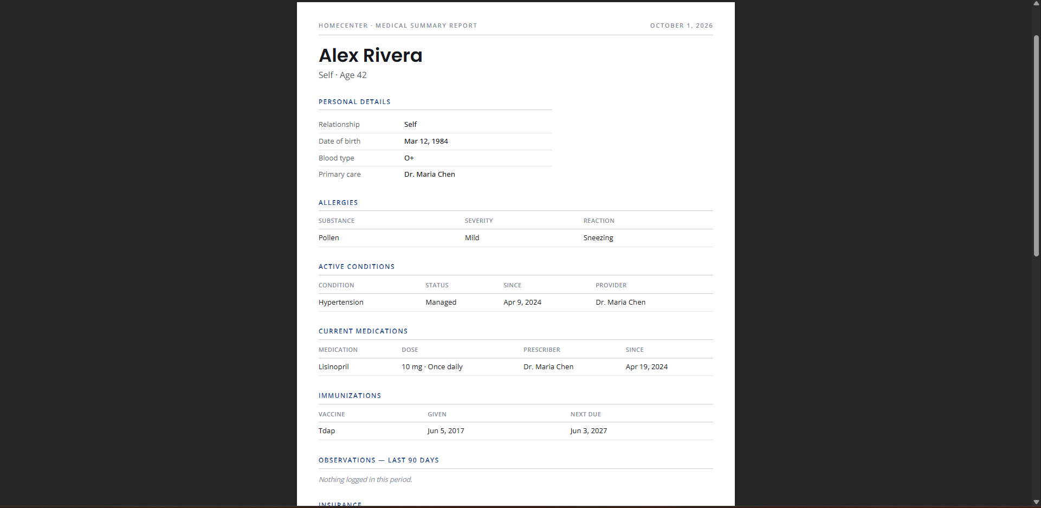Click the scrollbar up arrow
Viewport: 1041px width, 508px height.
coord(1036,3)
